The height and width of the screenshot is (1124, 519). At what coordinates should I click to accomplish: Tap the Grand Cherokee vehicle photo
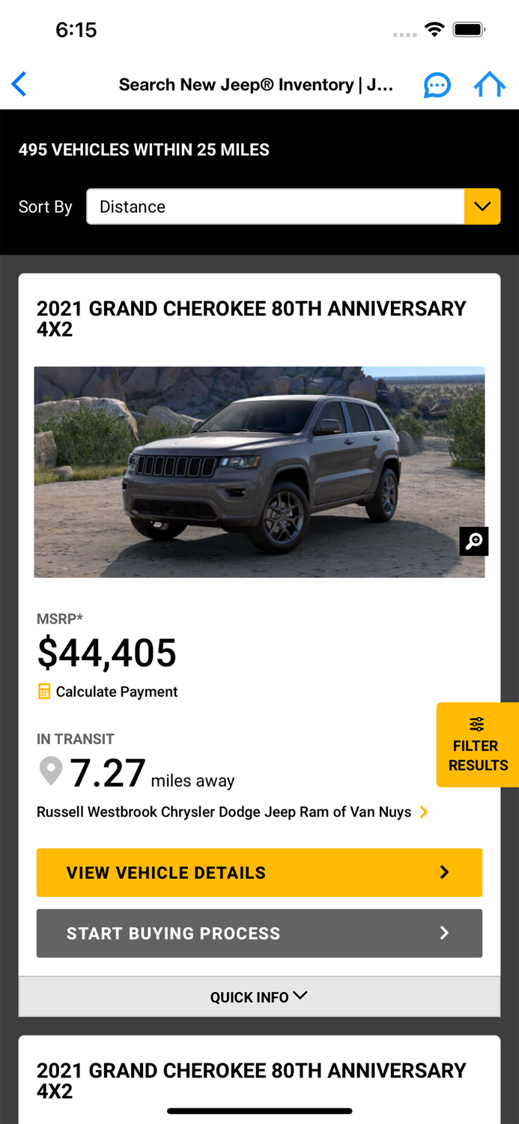pyautogui.click(x=259, y=472)
